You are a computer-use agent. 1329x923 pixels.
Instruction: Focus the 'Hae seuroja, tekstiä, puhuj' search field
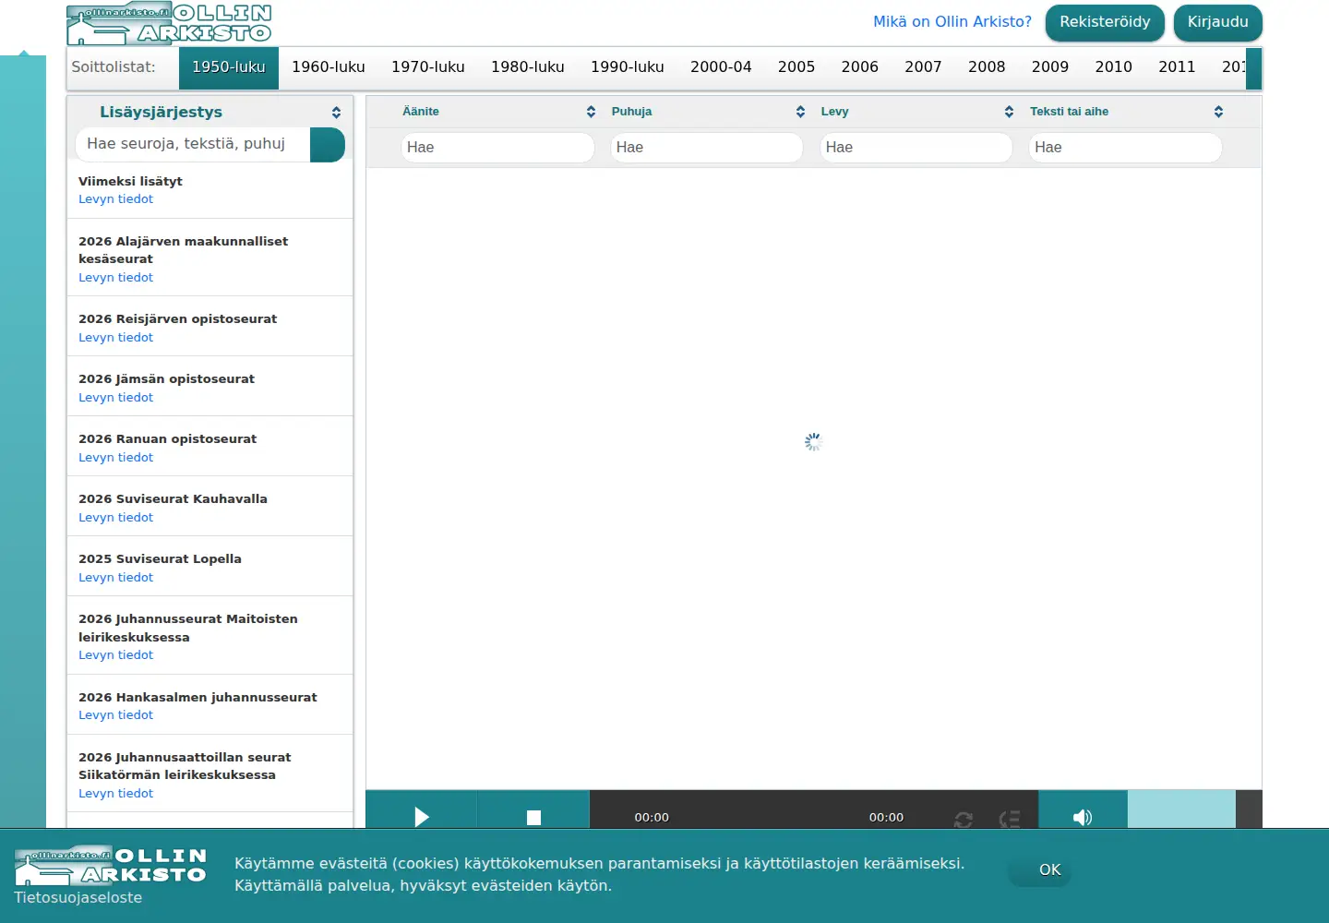click(x=193, y=145)
